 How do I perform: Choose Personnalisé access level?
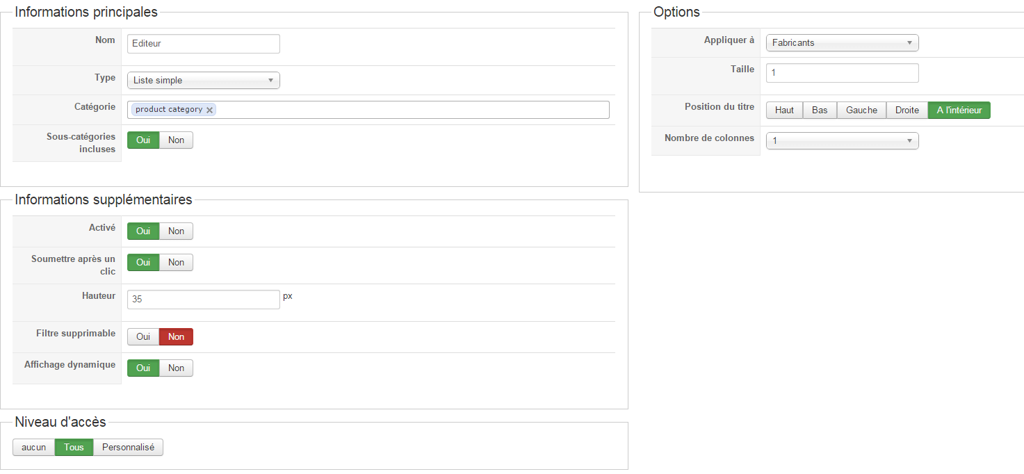[128, 448]
